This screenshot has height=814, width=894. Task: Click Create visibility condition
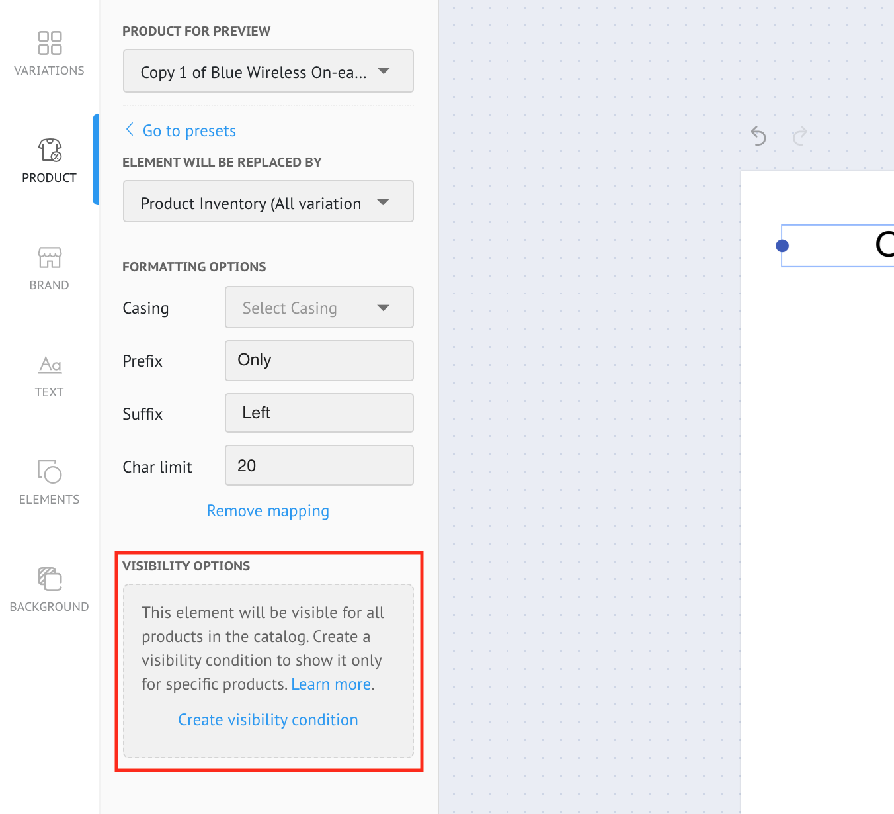[268, 720]
